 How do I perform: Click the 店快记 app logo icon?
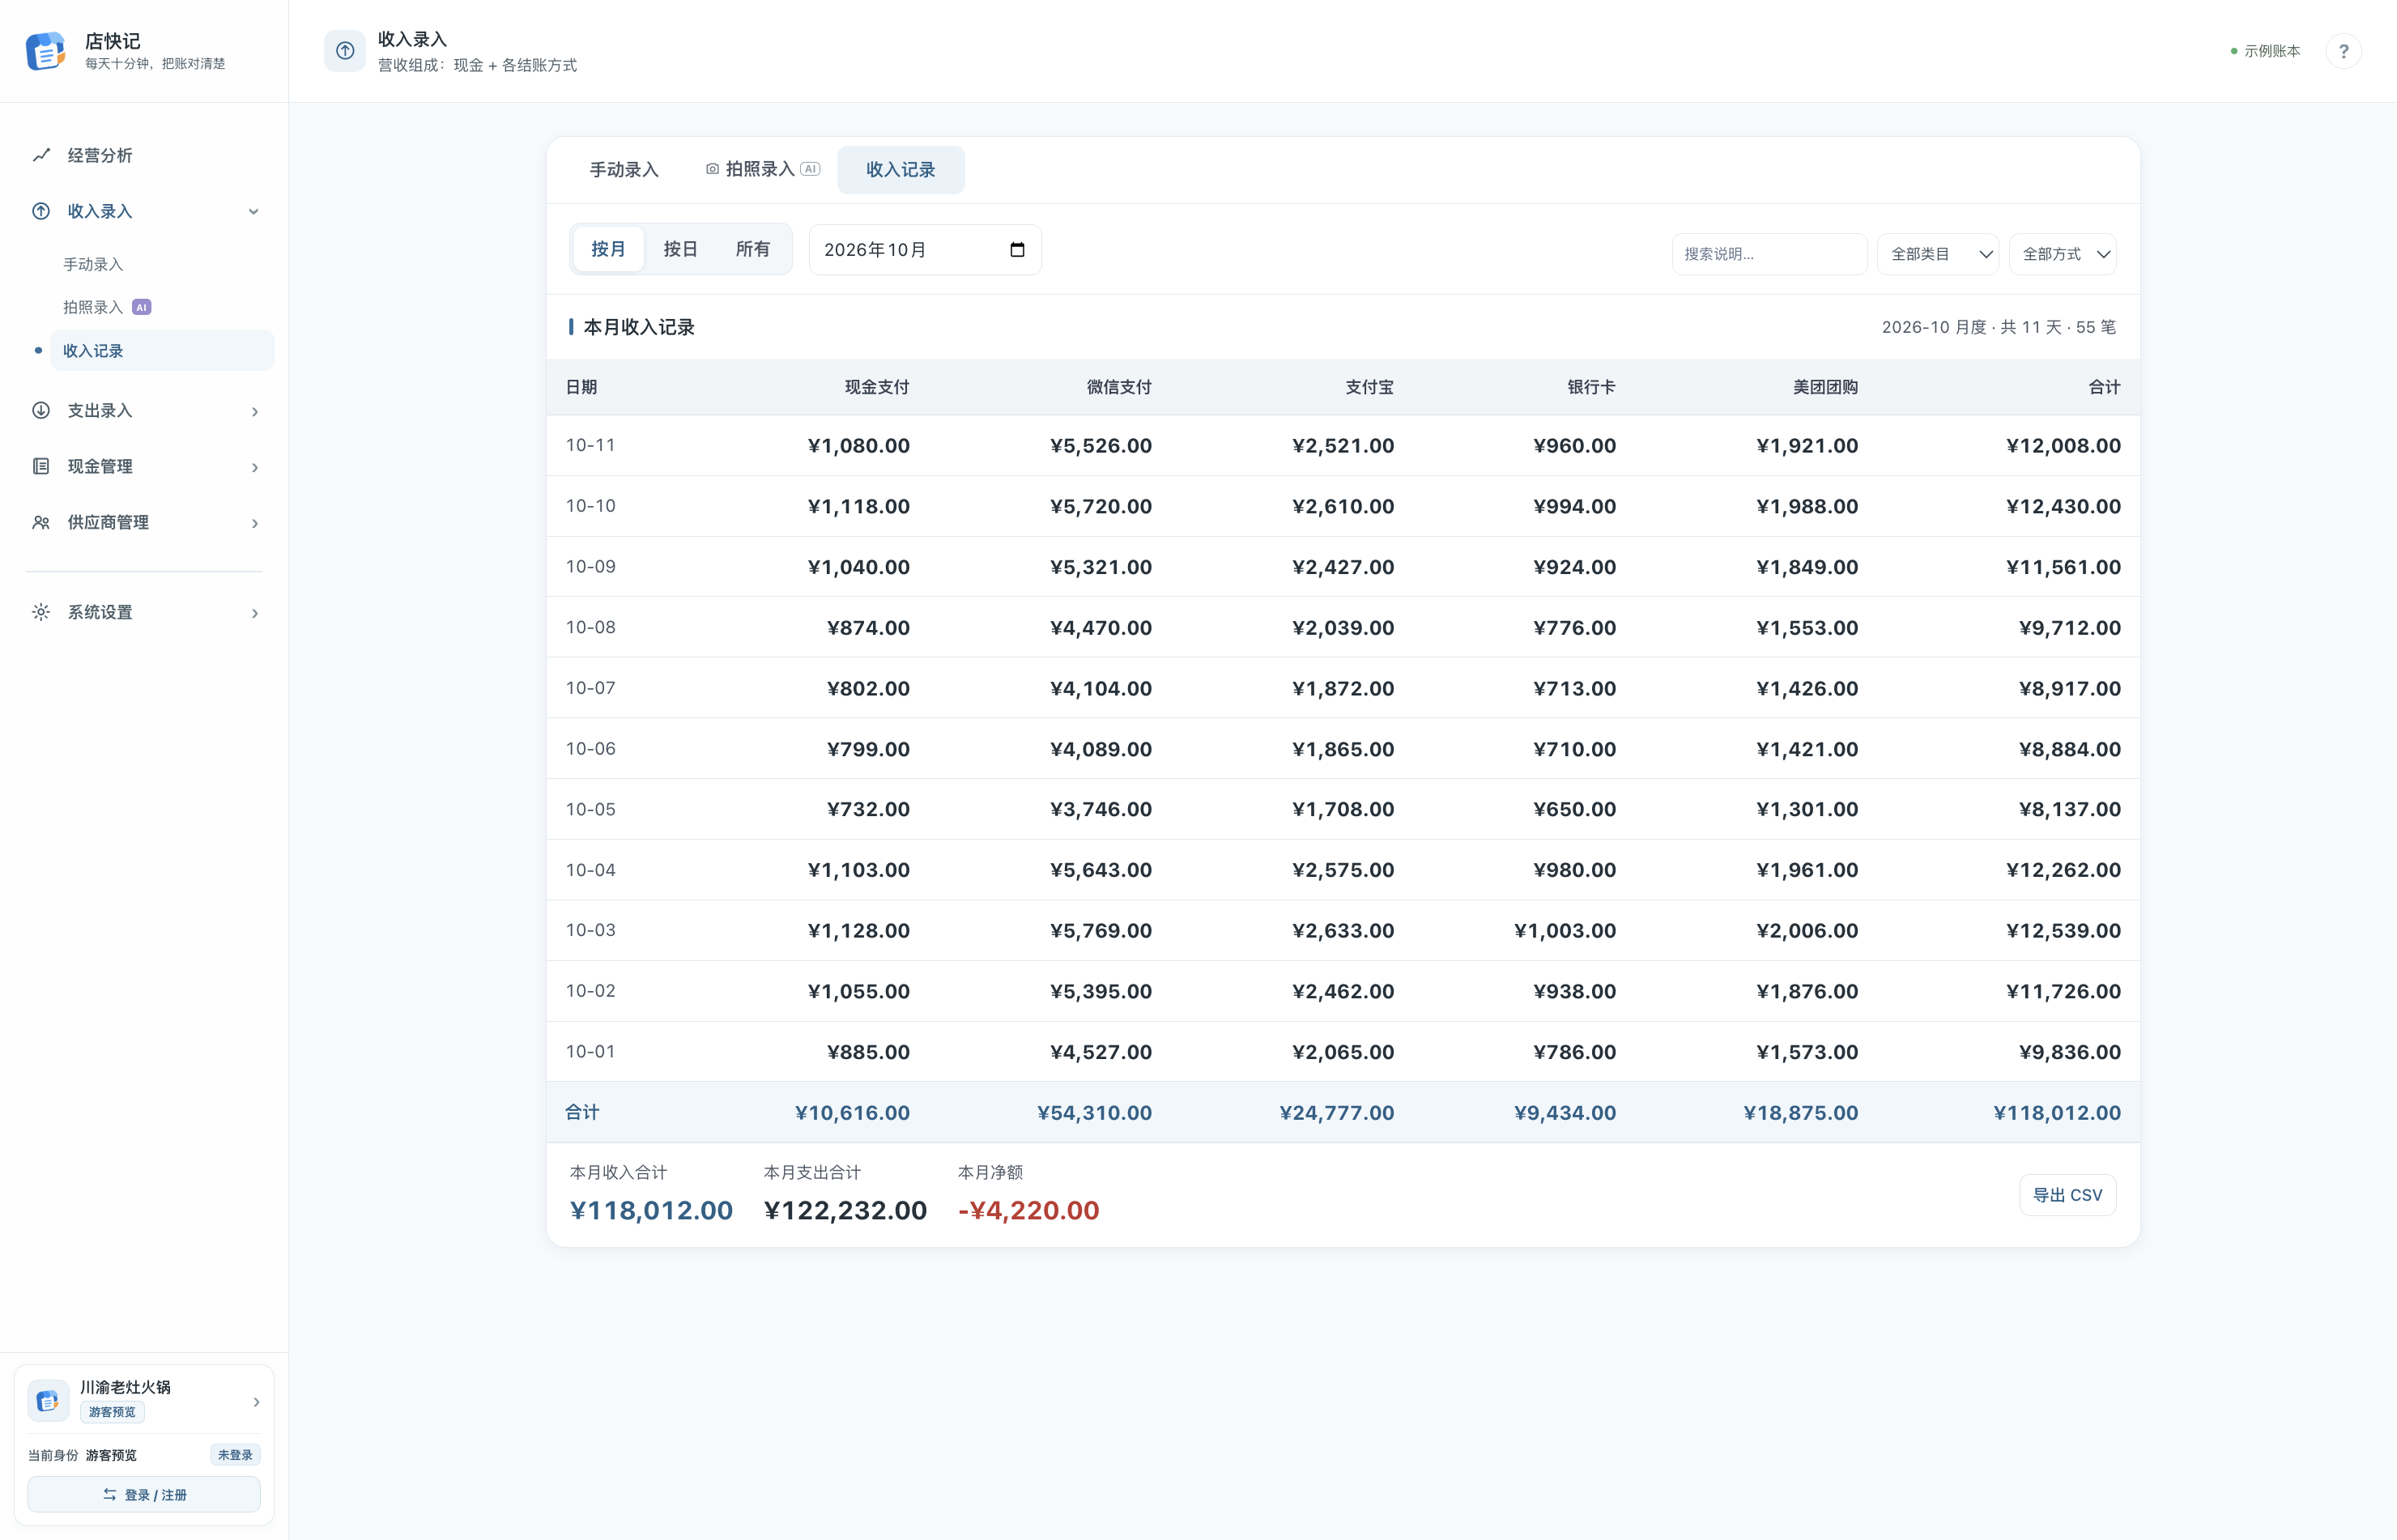(x=46, y=51)
